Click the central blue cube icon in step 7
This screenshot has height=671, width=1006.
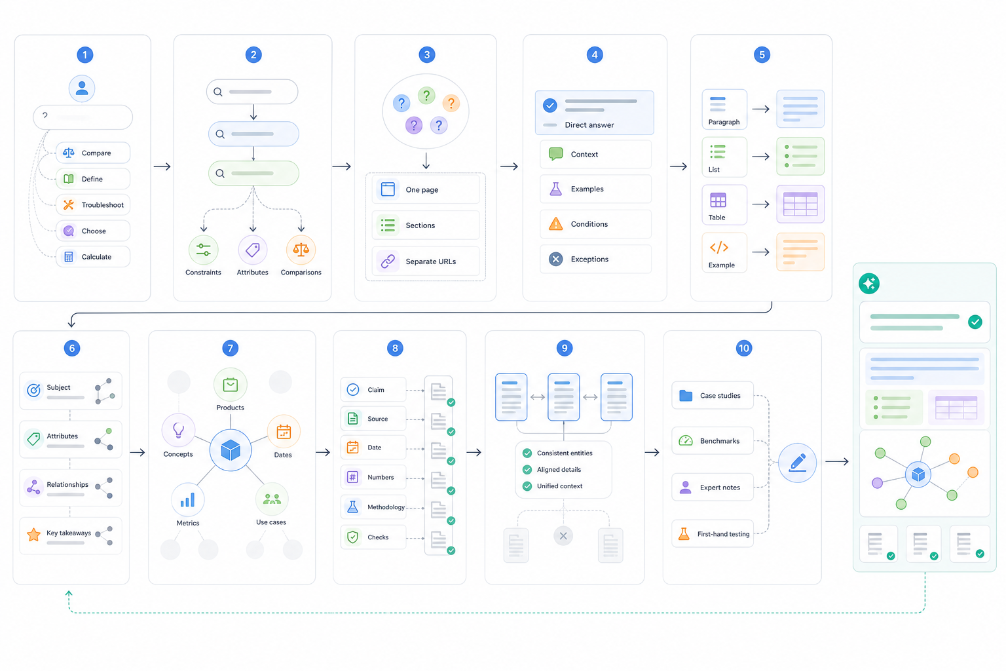click(231, 450)
